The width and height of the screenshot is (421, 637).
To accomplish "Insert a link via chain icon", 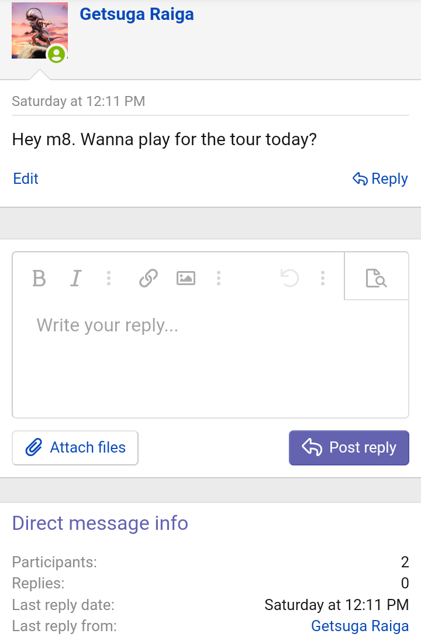I will click(149, 278).
